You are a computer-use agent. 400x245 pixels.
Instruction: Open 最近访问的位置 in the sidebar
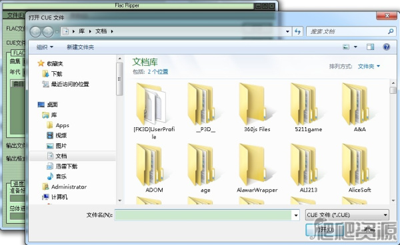tap(65, 84)
